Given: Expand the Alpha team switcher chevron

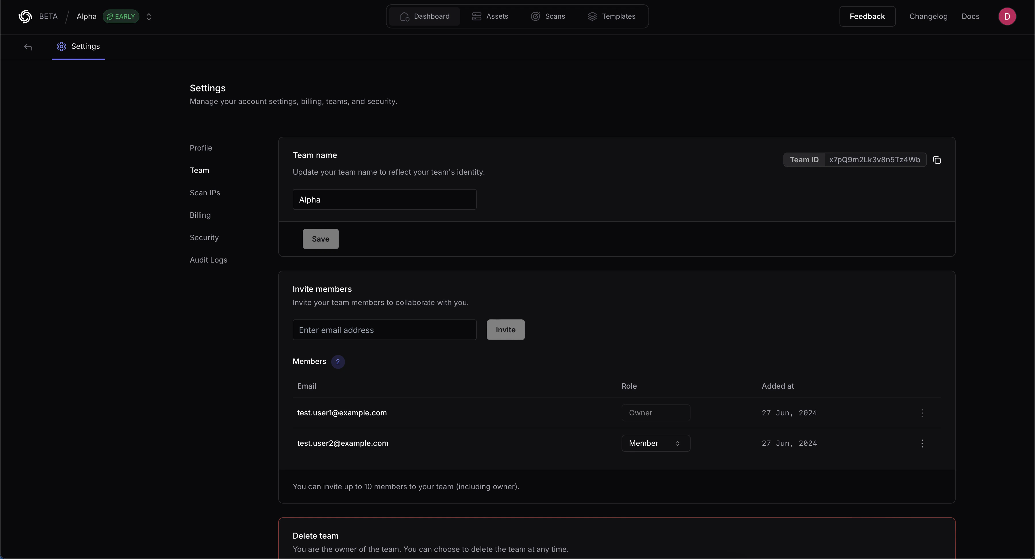Looking at the screenshot, I should (x=149, y=16).
